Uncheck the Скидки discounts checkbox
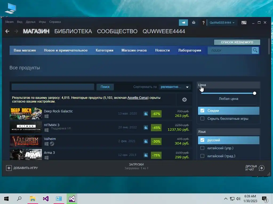Image resolution: width=273 pixels, height=204 pixels. tap(202, 110)
